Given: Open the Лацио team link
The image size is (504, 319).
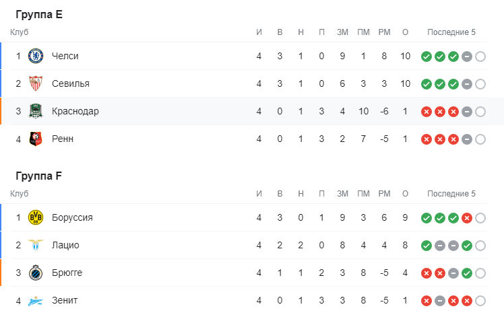Looking at the screenshot, I should point(65,245).
